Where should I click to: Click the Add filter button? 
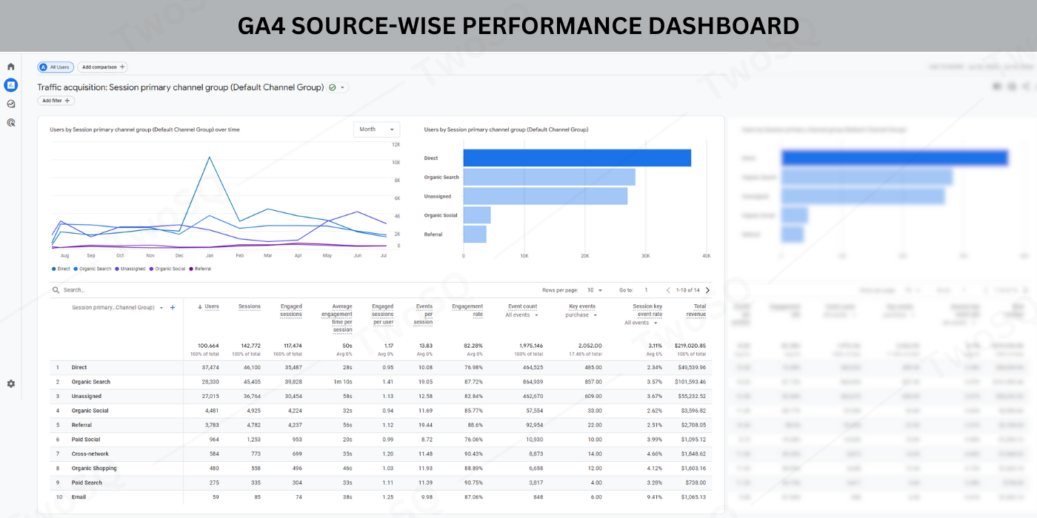(x=56, y=101)
